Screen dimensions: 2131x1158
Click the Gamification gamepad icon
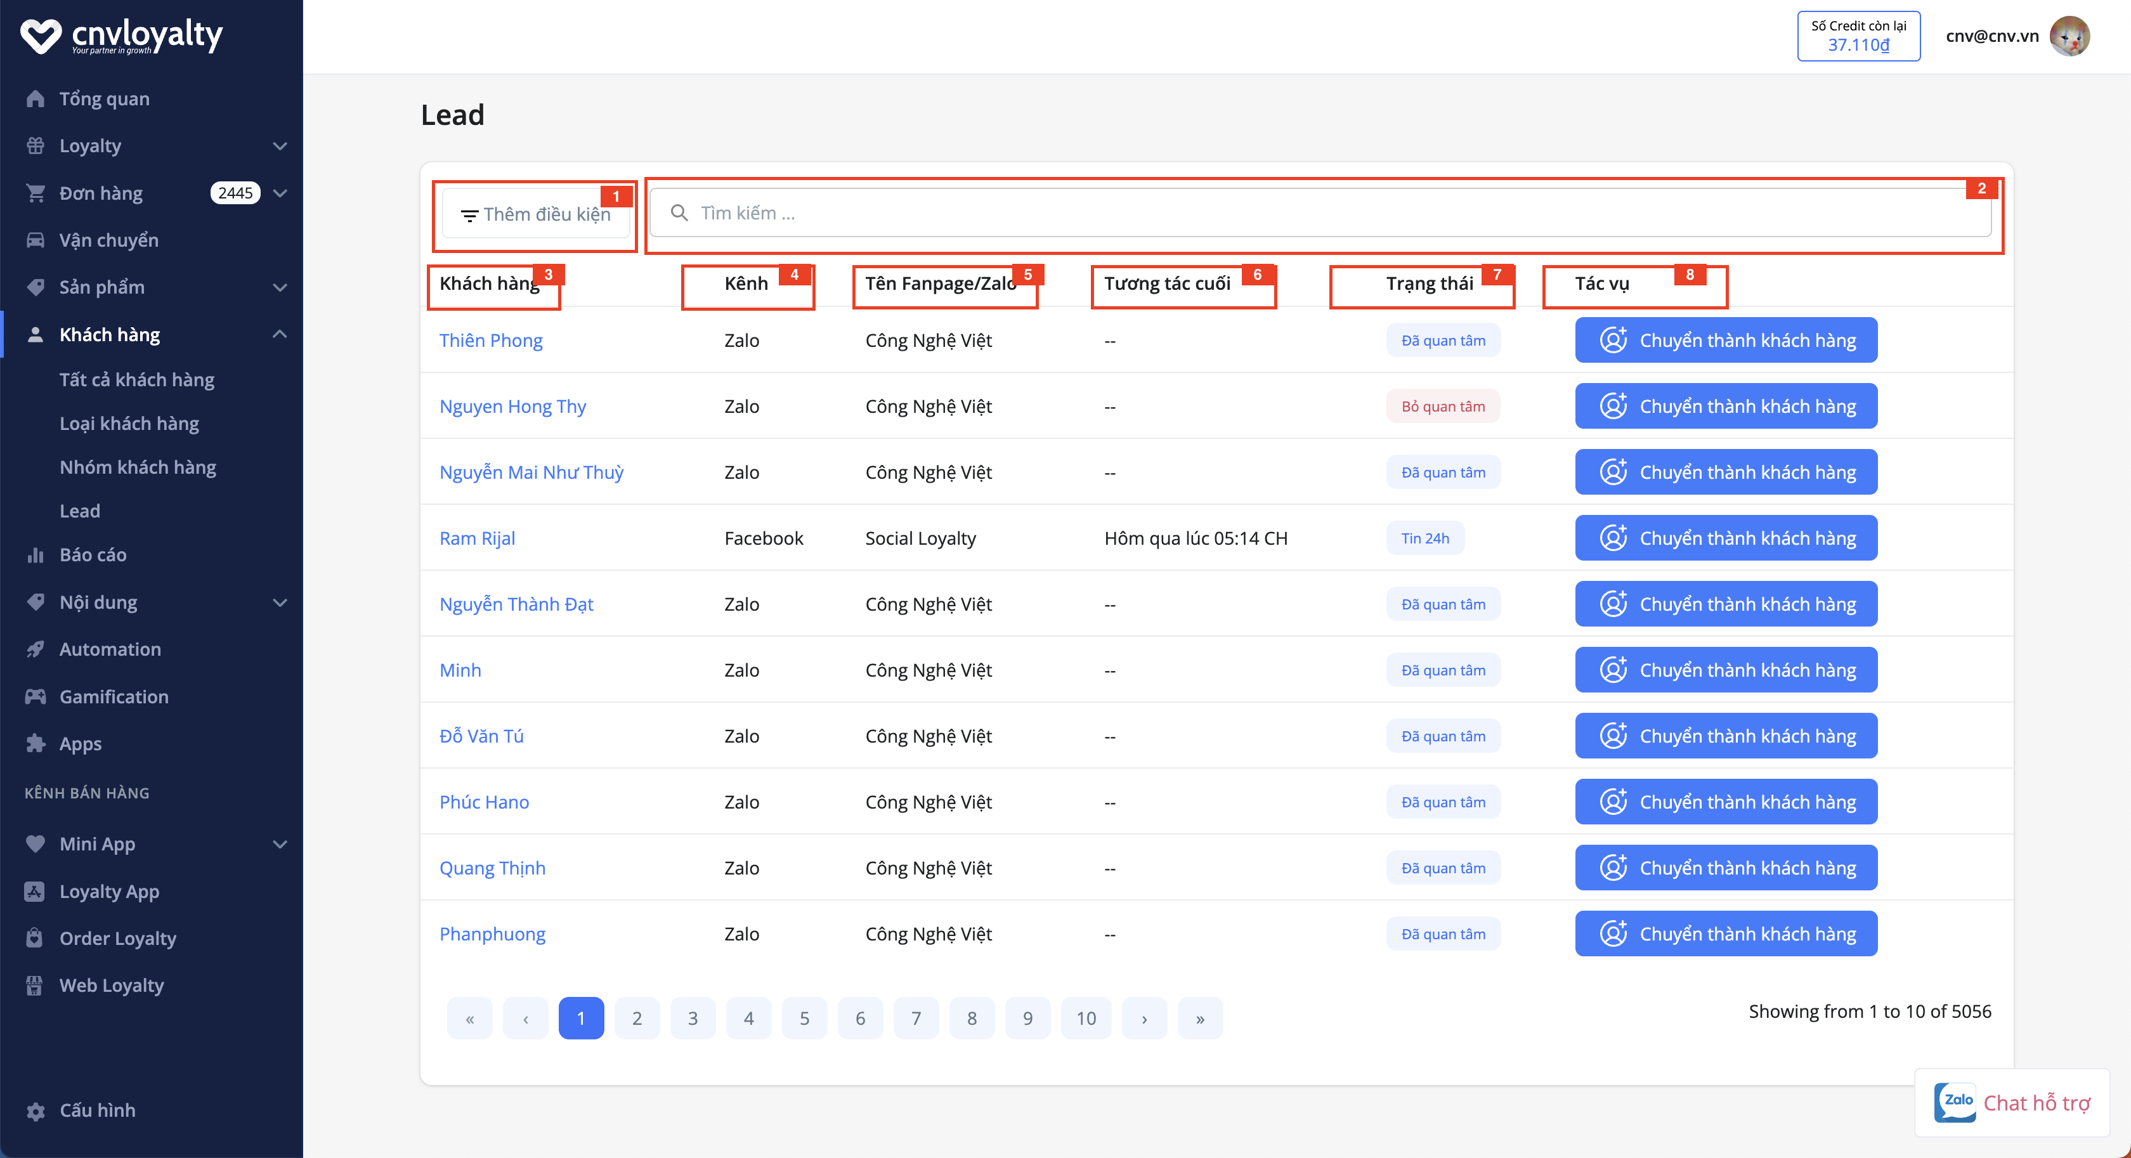pos(35,696)
